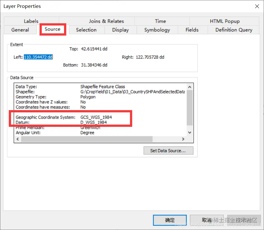Close the Layer Properties dialog
Screen dimensions: 264x230
[257, 6]
